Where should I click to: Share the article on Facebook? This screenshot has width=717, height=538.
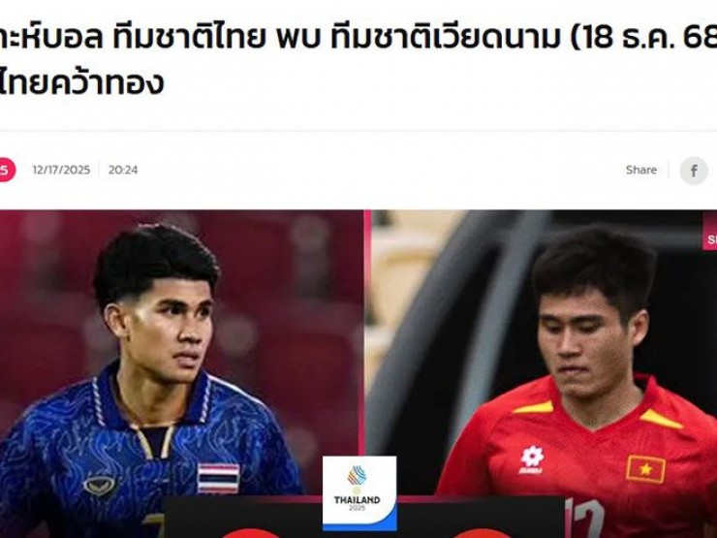pyautogui.click(x=693, y=171)
